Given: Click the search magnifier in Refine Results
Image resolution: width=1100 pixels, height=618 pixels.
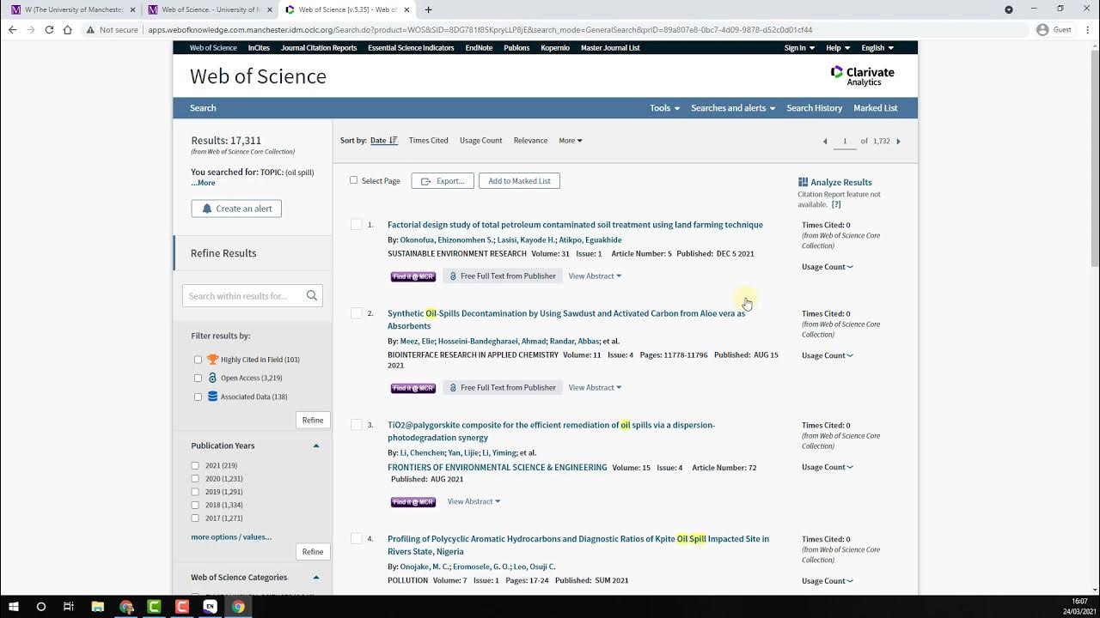Looking at the screenshot, I should tap(312, 296).
